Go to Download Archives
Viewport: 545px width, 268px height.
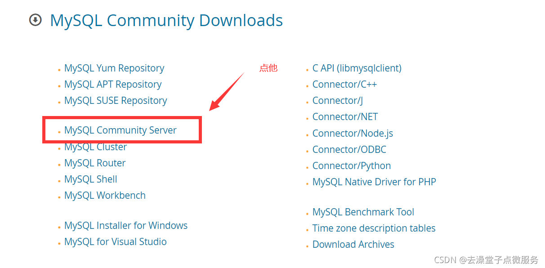coord(353,245)
